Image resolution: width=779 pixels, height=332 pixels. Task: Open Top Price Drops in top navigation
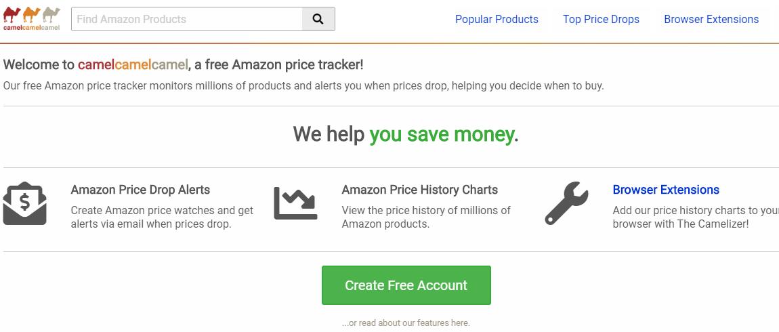(601, 19)
